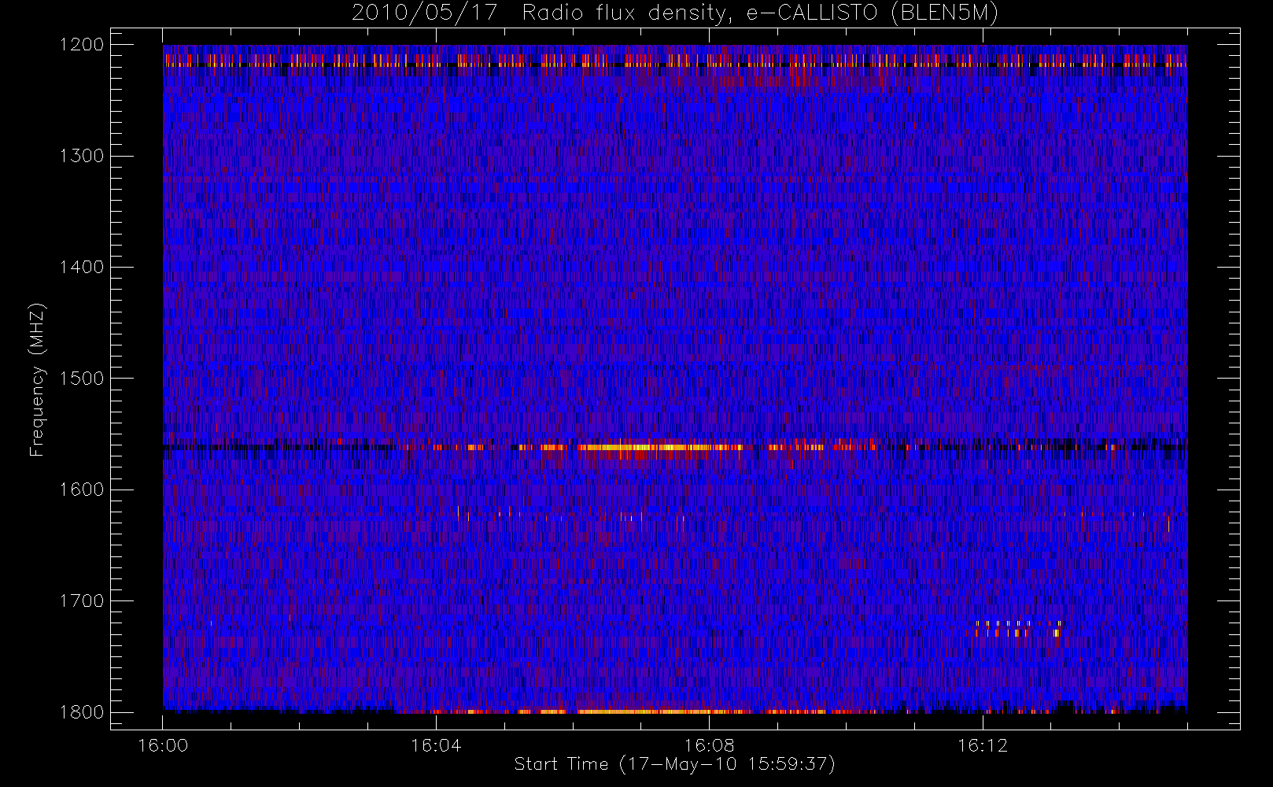Click the 1700 frequency tick label

82,601
